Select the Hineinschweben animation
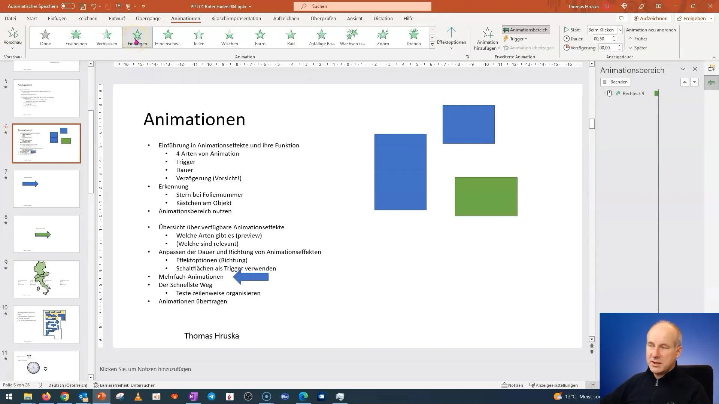The image size is (719, 404). (x=168, y=37)
